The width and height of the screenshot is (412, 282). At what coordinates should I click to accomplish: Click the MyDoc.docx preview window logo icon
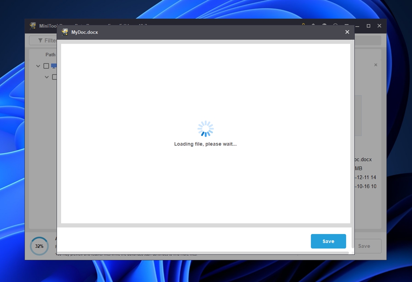coord(65,32)
